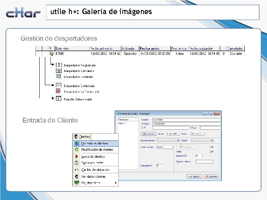Screen dimensions: 267x200
Task: Click the Descuento field
Action: tap(160, 166)
